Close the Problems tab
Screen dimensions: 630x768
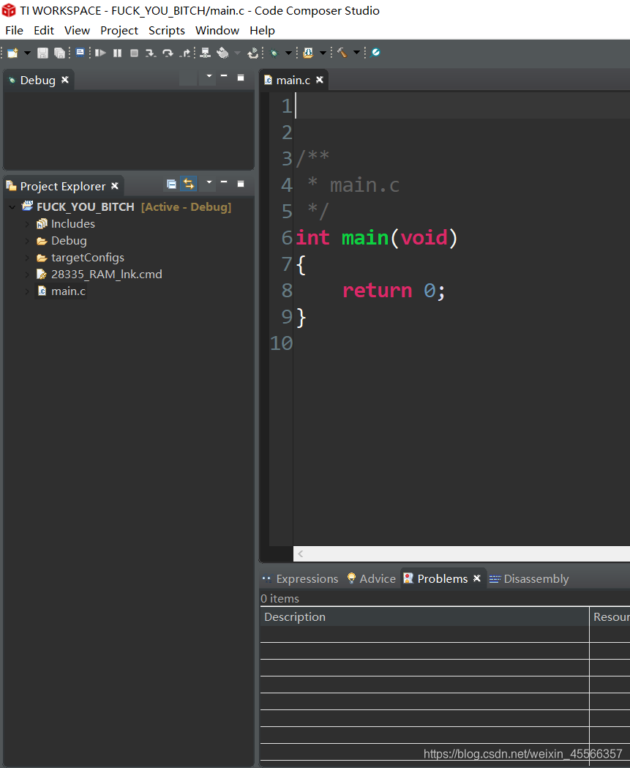coord(477,578)
